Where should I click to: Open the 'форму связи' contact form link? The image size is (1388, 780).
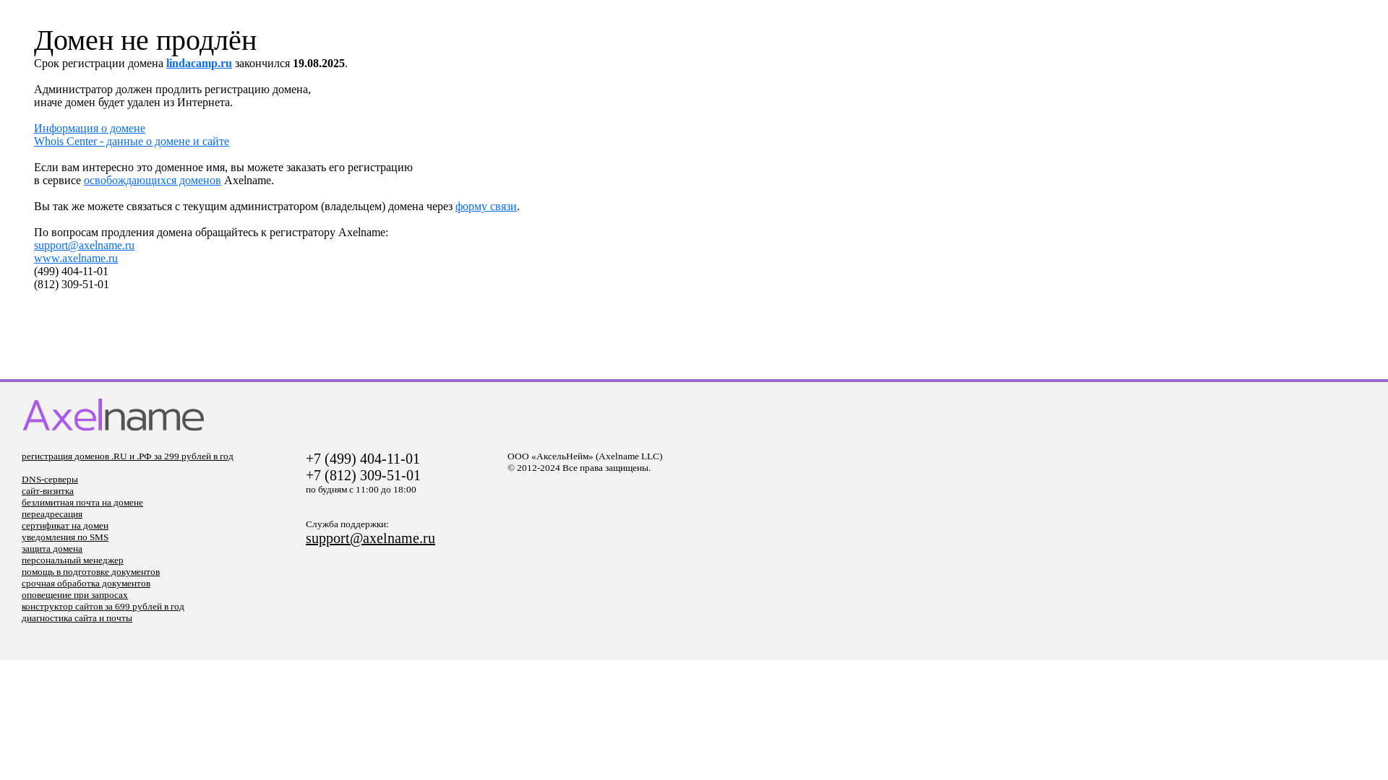click(486, 207)
